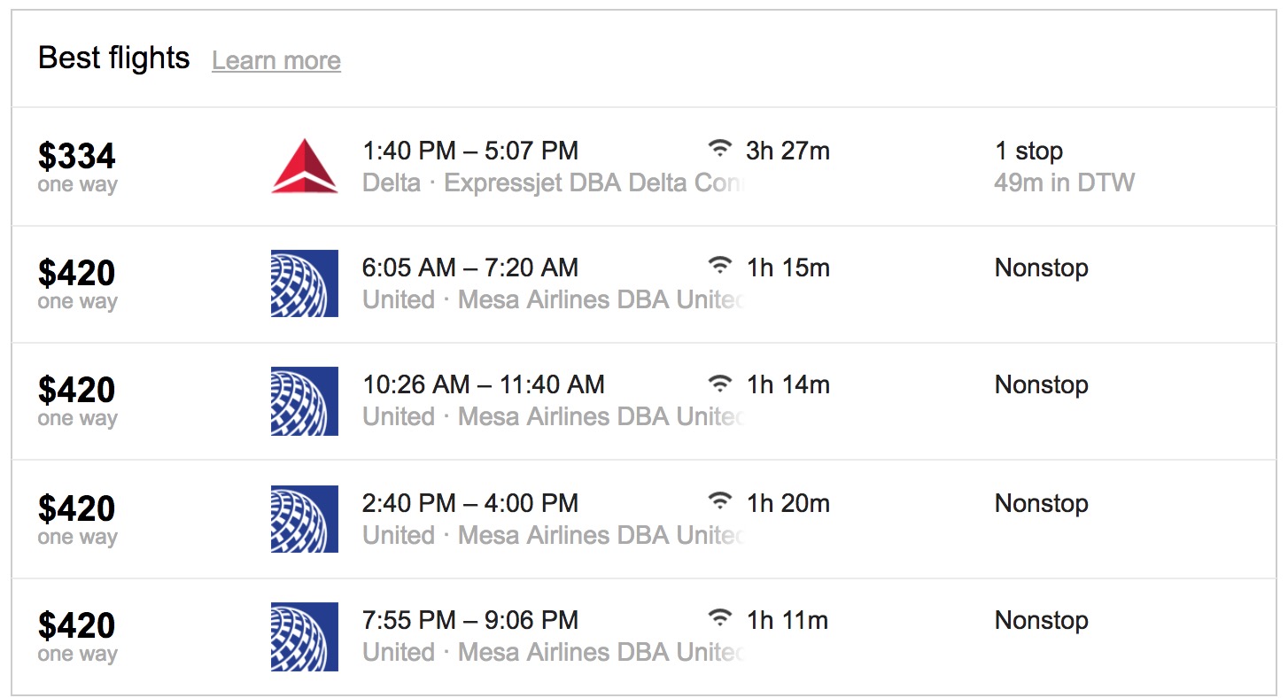The image size is (1288, 698).
Task: Click United logo on 10:26 AM flight
Action: [x=304, y=401]
